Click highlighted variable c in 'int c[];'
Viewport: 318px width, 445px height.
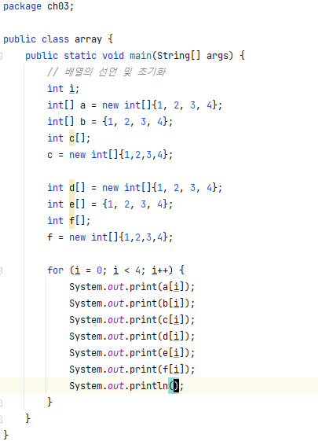coord(72,138)
